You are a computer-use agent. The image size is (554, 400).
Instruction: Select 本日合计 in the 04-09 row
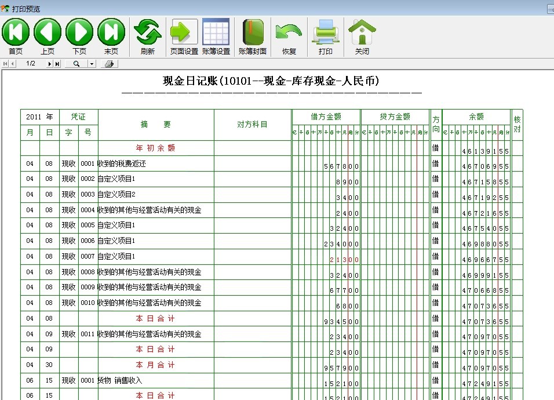[156, 349]
